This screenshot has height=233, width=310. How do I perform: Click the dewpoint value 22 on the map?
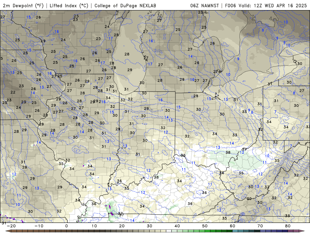13,92
